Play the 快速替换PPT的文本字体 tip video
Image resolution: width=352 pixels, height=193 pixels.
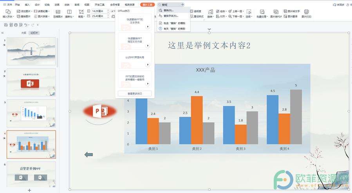(148, 27)
